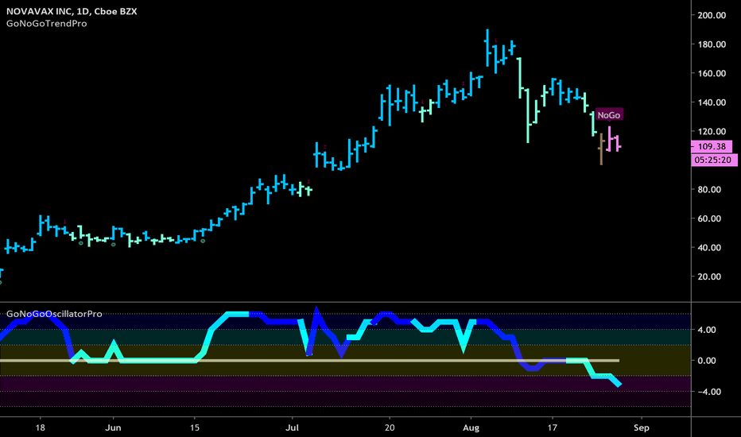Click the 05:25:20 countdown timer label
The image size is (741, 437).
click(x=714, y=160)
